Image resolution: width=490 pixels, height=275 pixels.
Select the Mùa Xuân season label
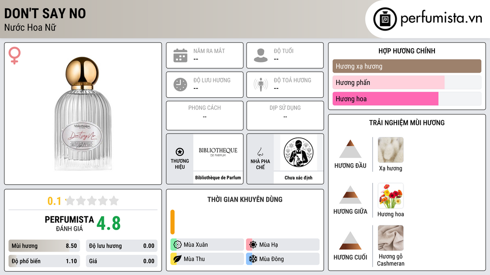click(x=196, y=245)
